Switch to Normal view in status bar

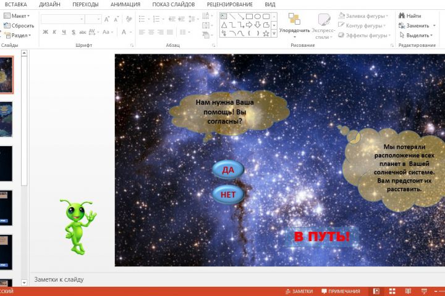pyautogui.click(x=376, y=291)
